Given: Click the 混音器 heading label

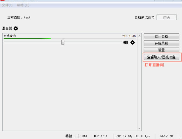Looking at the screenshot, I should click(x=7, y=28).
